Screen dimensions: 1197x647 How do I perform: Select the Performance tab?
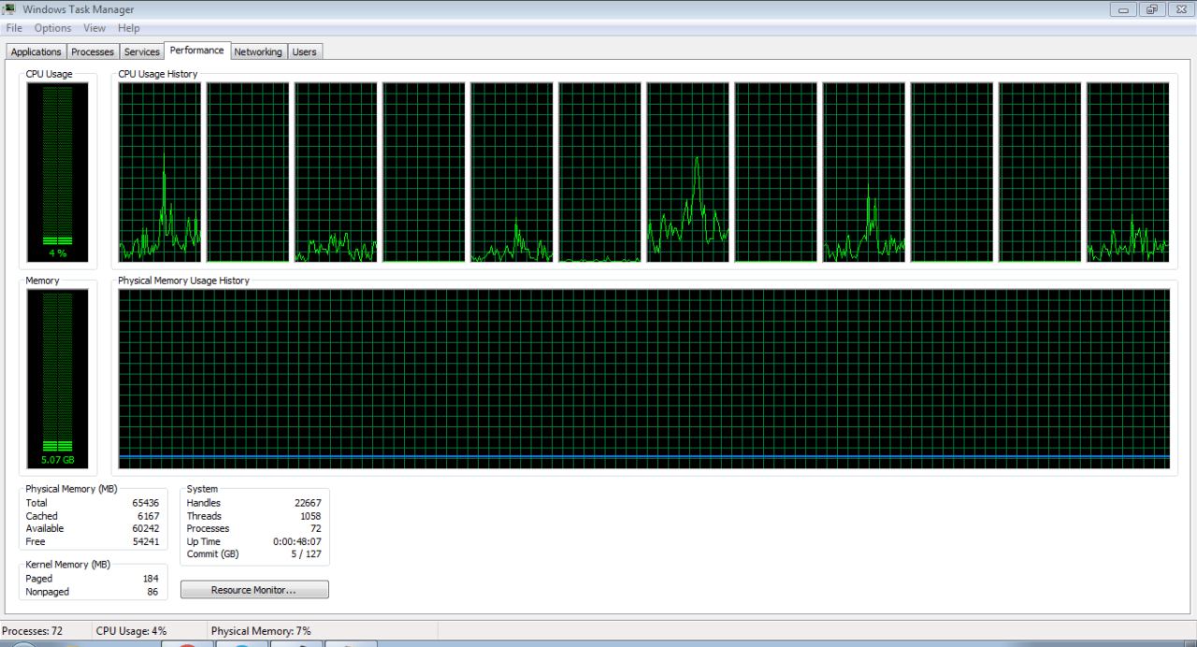[197, 50]
